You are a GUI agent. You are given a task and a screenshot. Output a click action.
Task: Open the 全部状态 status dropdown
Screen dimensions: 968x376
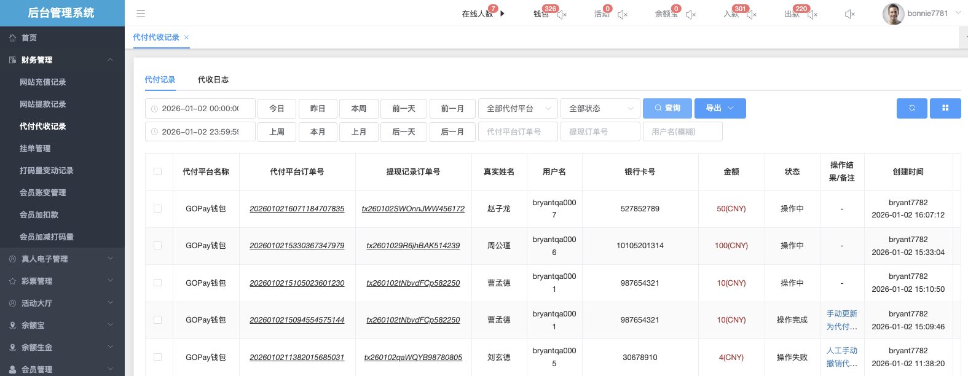click(600, 108)
